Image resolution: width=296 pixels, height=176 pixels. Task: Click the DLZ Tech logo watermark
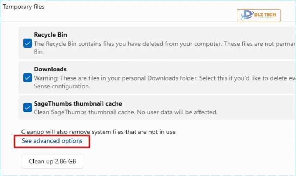tap(259, 15)
